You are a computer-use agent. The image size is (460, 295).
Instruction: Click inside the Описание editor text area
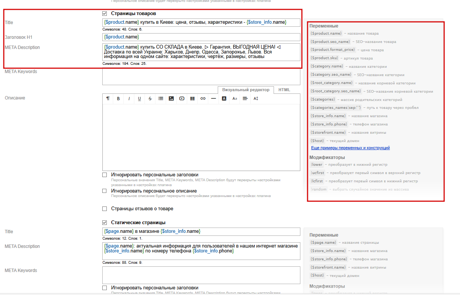(x=201, y=137)
